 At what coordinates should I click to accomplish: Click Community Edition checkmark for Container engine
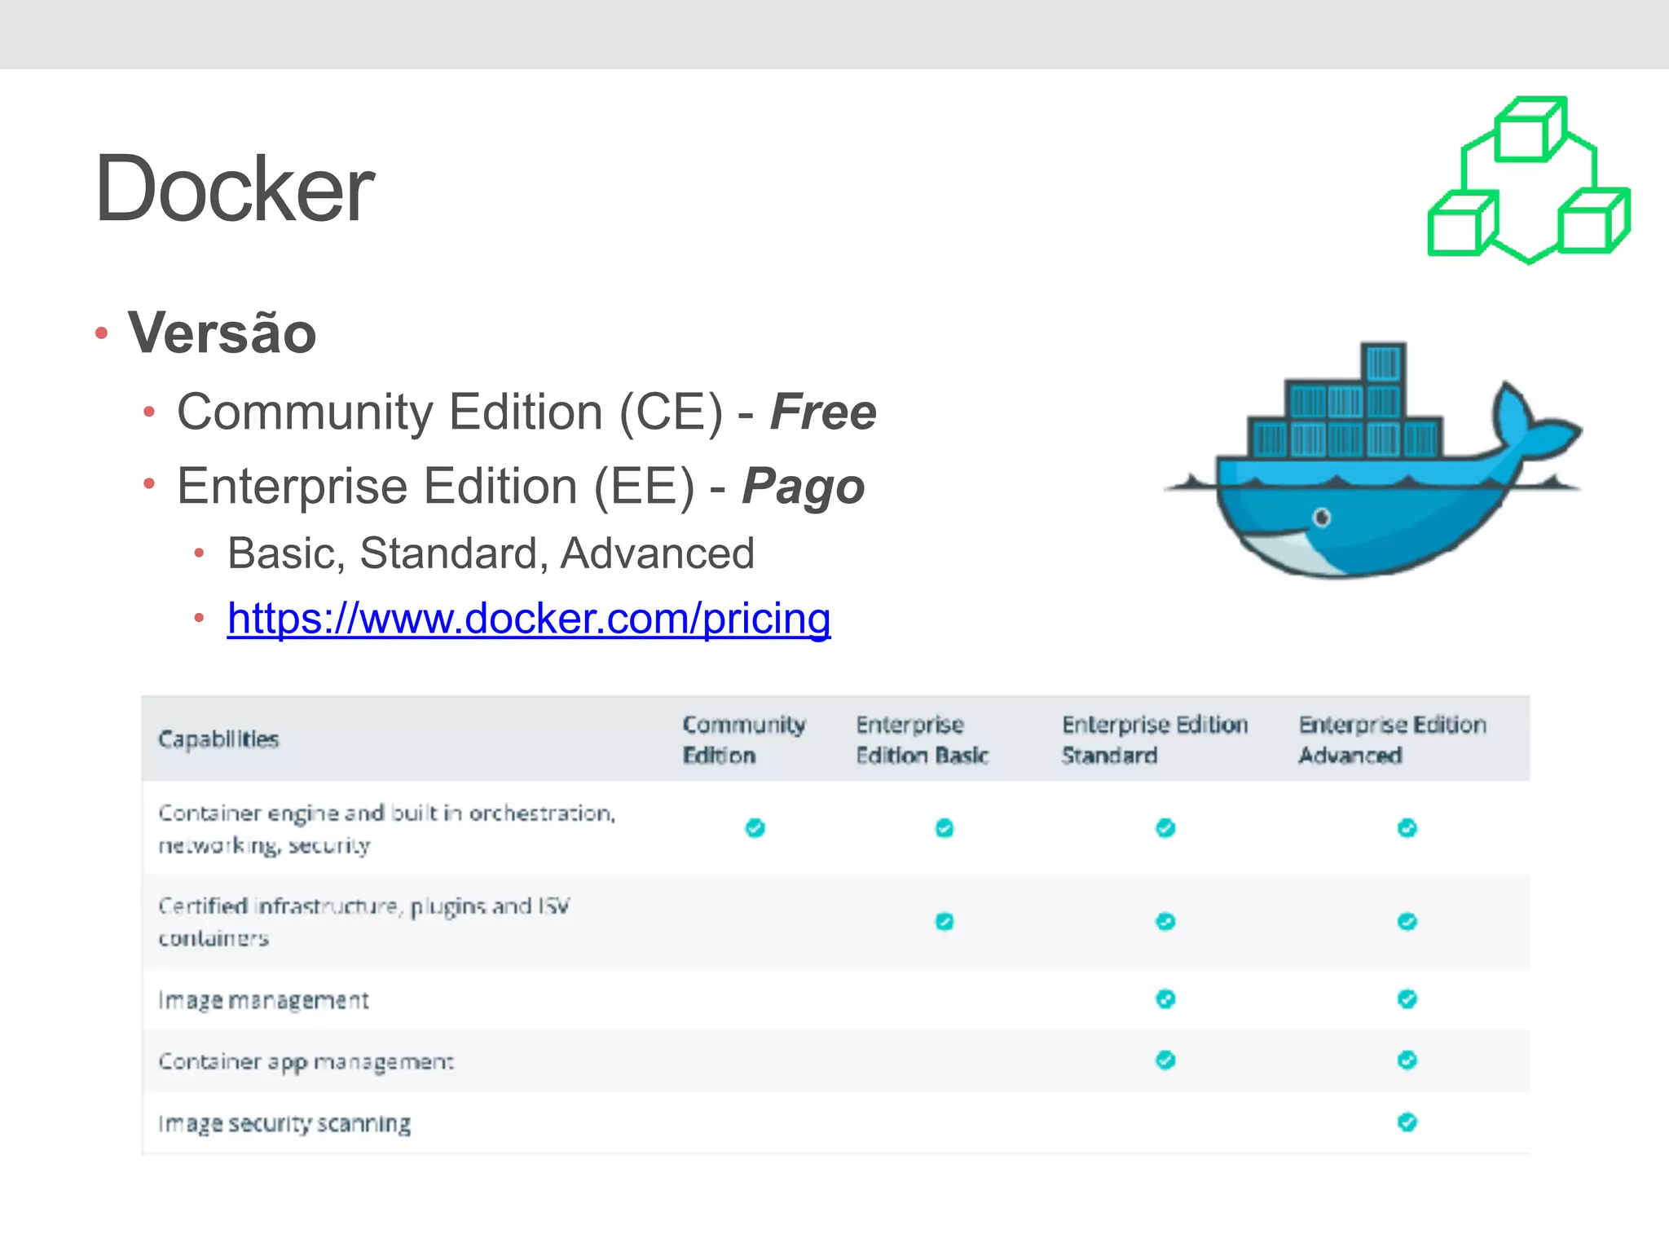coord(755,828)
